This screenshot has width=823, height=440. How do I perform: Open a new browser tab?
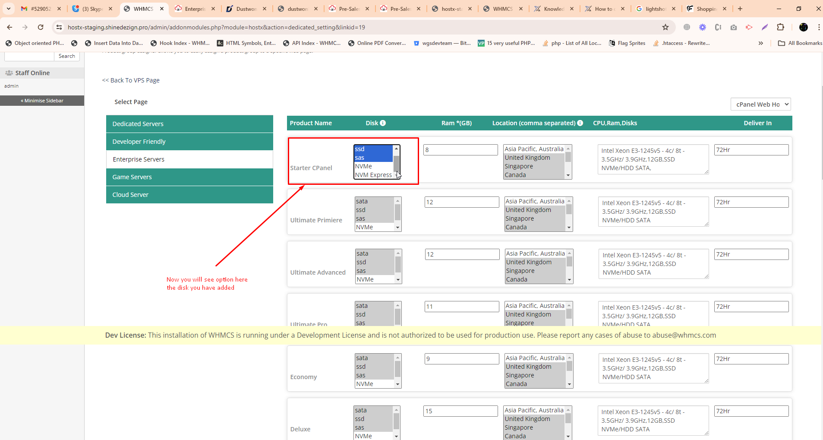click(740, 9)
